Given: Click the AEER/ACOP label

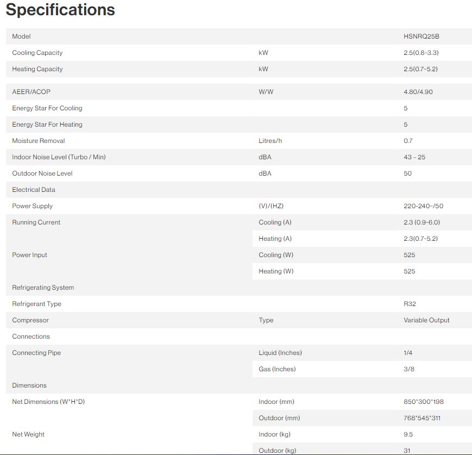Looking at the screenshot, I should click(x=32, y=92).
